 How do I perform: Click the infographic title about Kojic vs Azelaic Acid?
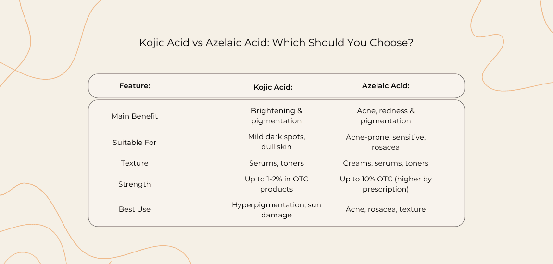[x=276, y=43]
